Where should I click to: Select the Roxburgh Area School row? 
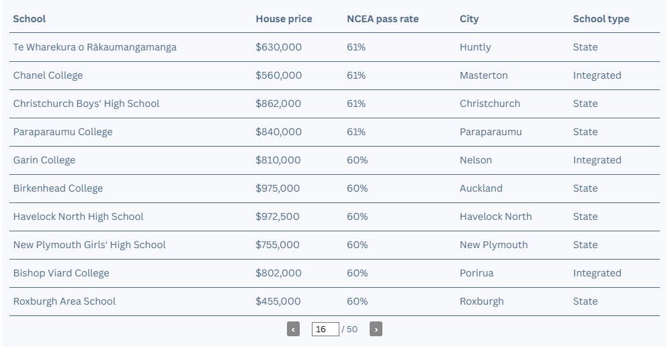(x=335, y=301)
